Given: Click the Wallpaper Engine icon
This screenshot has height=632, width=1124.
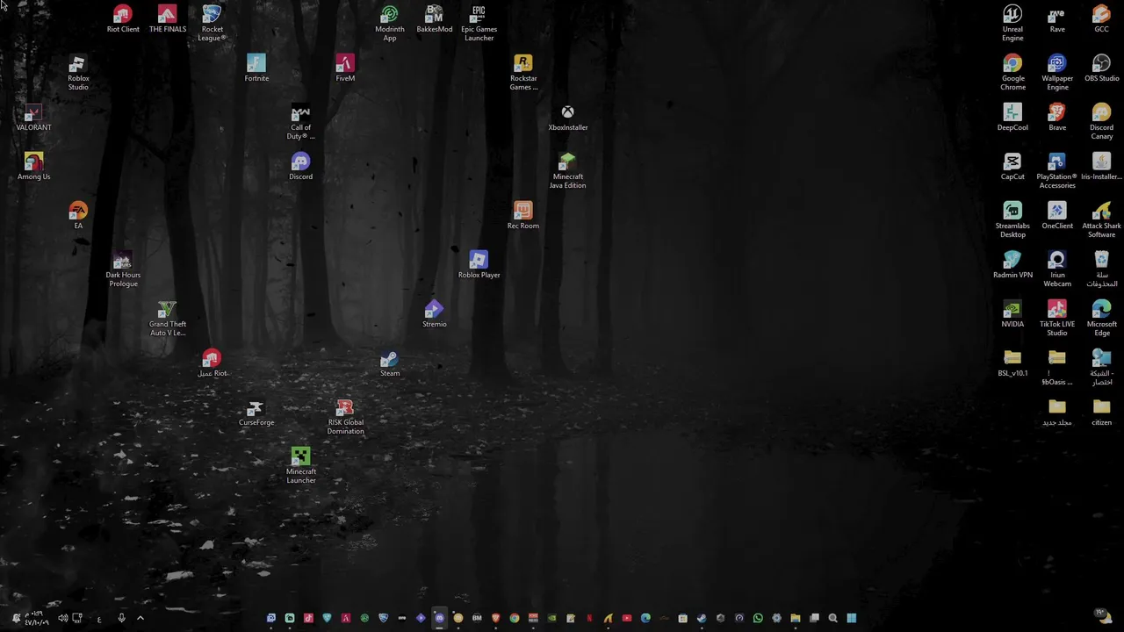Looking at the screenshot, I should pyautogui.click(x=1057, y=73).
